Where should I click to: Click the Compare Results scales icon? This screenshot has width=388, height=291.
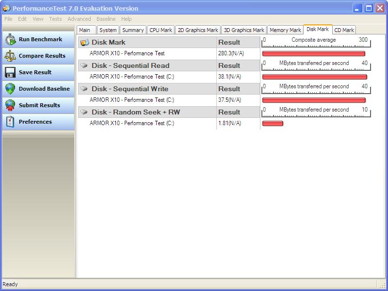coord(10,56)
